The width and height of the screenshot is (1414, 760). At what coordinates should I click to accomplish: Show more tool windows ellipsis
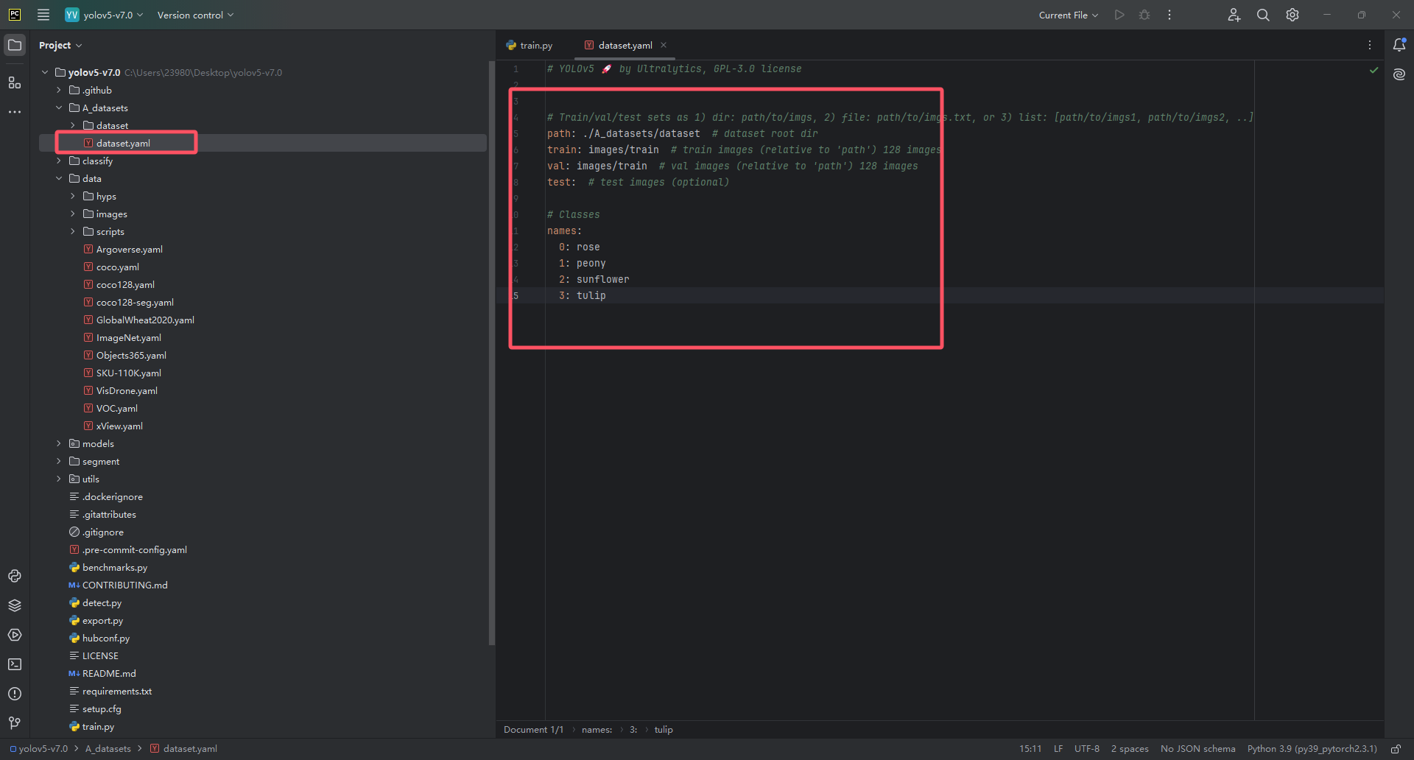pyautogui.click(x=15, y=112)
